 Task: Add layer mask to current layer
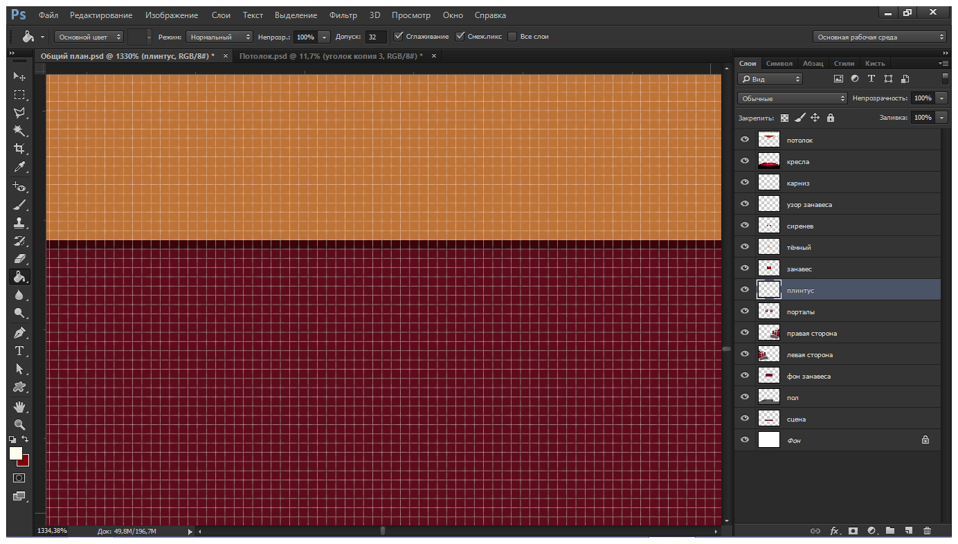[853, 531]
